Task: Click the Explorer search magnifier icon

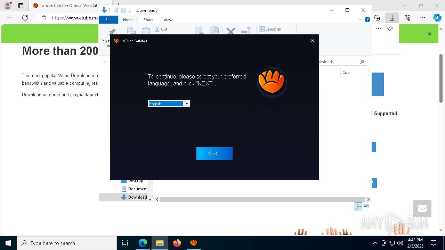Action: click(362, 62)
